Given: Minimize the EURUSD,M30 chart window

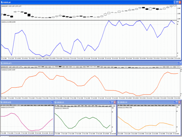Looking at the screenshot, I should pyautogui.click(x=52, y=102).
